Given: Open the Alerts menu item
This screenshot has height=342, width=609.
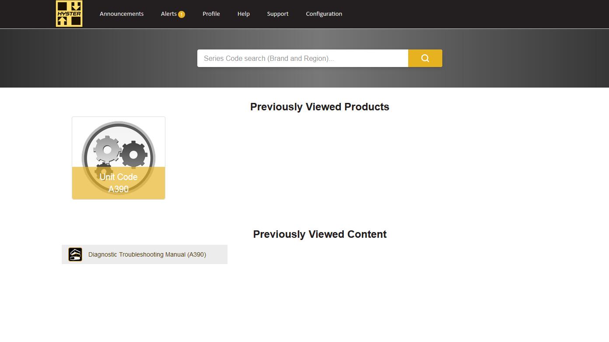Looking at the screenshot, I should coord(169,14).
